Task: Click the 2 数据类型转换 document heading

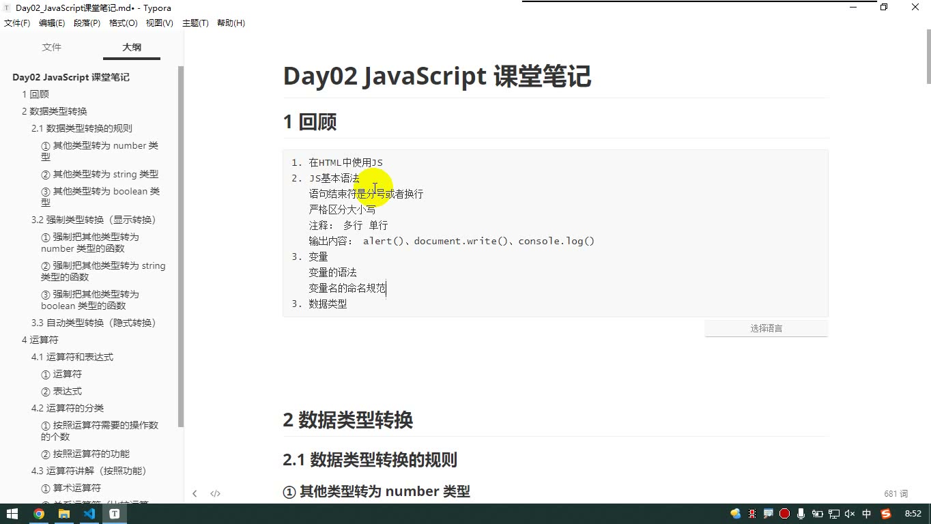Action: (348, 420)
